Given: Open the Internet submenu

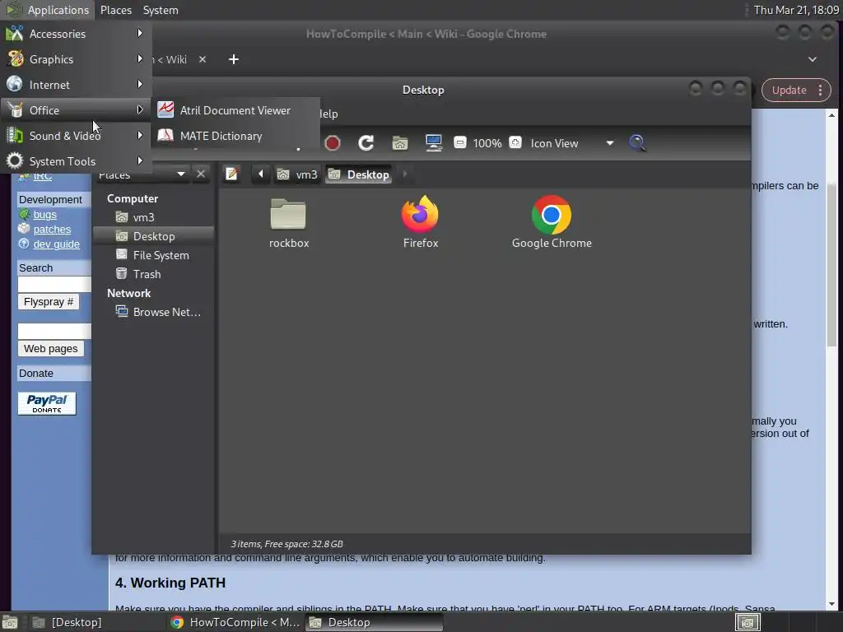Looking at the screenshot, I should point(75,85).
